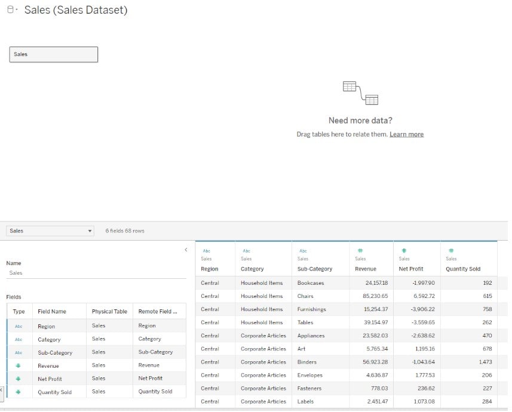Select the Quantity Sold column header in grid
The width and height of the screenshot is (512, 412).
(x=463, y=269)
